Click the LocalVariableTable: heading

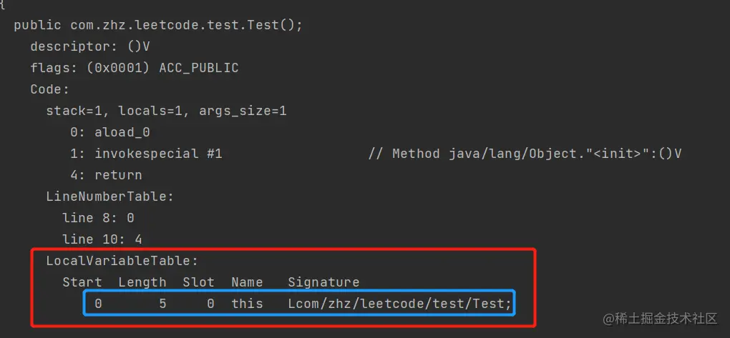(122, 262)
